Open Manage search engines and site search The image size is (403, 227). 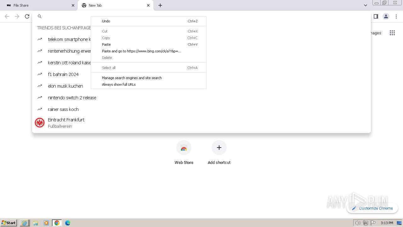coord(149,78)
